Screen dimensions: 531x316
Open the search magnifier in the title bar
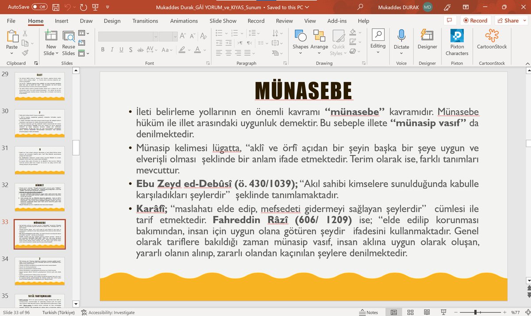(360, 7)
